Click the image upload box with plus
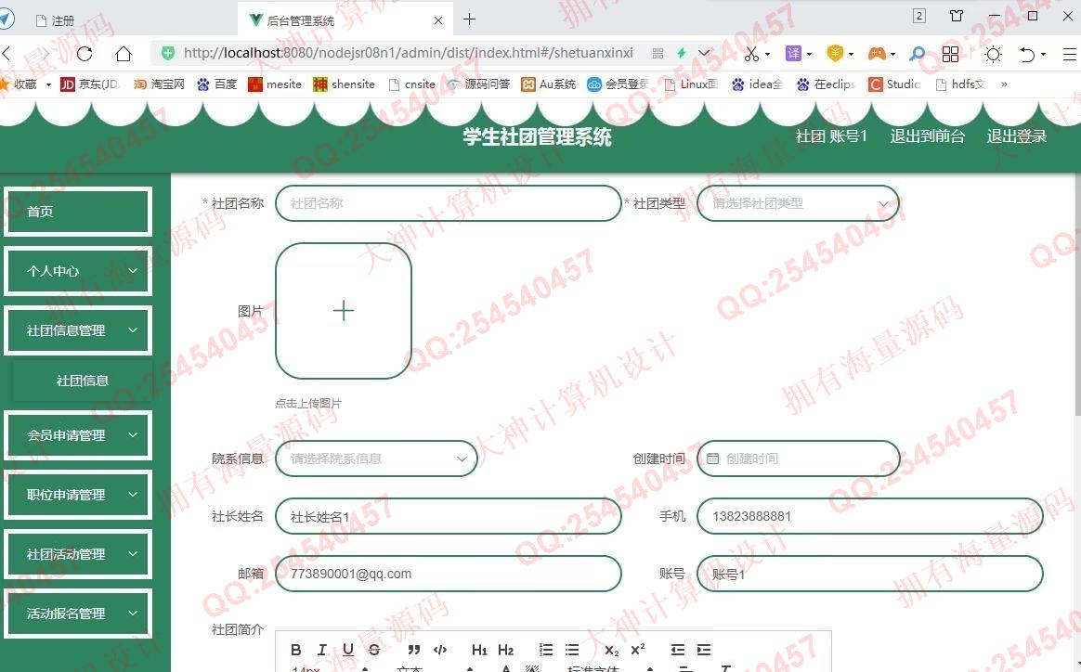Image resolution: width=1081 pixels, height=672 pixels. pyautogui.click(x=344, y=311)
